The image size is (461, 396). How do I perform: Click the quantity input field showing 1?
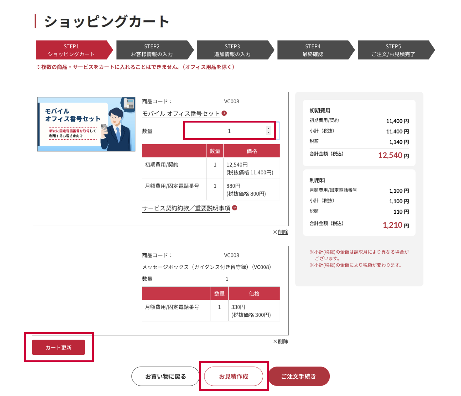225,131
